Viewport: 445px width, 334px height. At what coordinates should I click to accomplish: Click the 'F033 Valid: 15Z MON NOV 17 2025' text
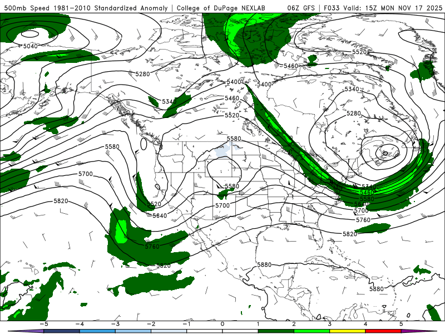tap(383, 8)
